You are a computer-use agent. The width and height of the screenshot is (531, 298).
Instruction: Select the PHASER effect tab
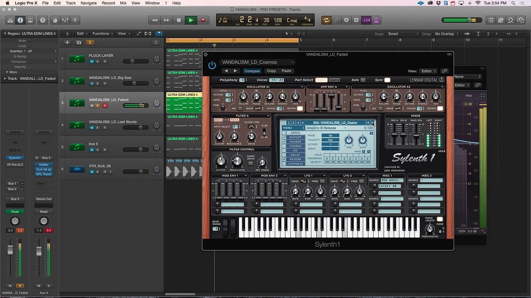tap(295, 142)
